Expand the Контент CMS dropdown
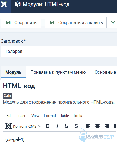The width and height of the screenshot is (117, 148). click(x=23, y=126)
